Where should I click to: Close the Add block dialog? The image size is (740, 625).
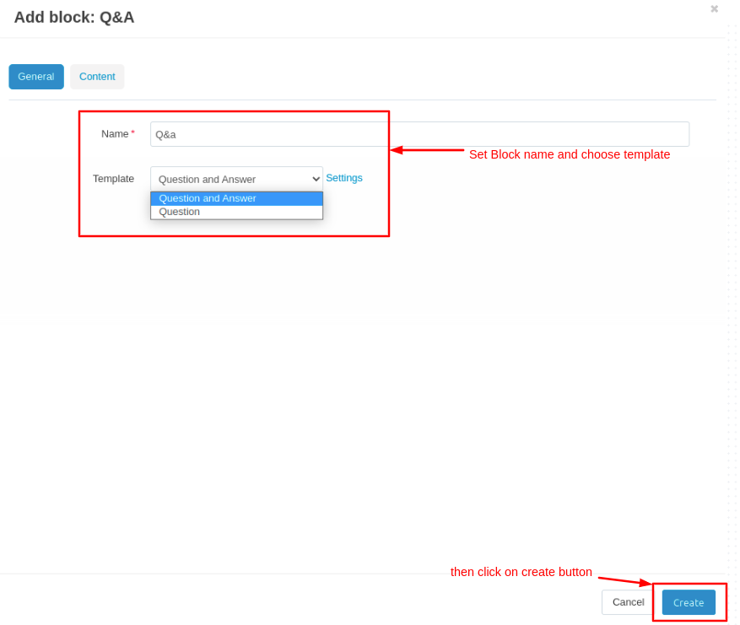click(714, 9)
